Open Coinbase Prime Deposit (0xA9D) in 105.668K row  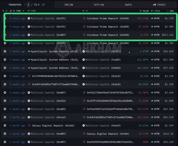[108, 18]
